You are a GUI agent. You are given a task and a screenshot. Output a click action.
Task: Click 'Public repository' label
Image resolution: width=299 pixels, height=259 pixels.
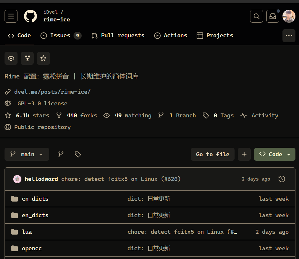(42, 127)
